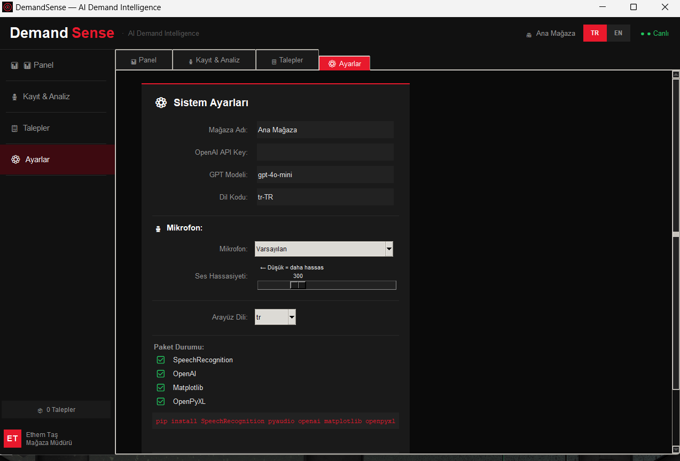
Task: Click the Paket Durumu heading
Action: [x=179, y=347]
